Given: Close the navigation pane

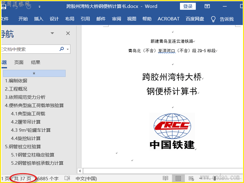Looking at the screenshot, I should click(x=68, y=33).
